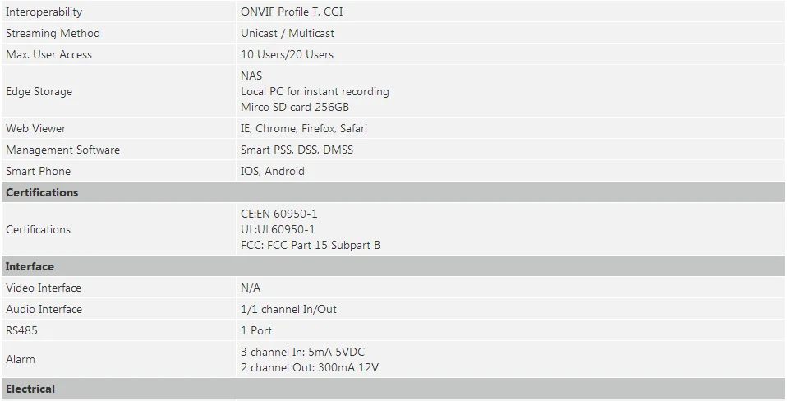Image resolution: width=787 pixels, height=401 pixels.
Task: Select the Streaming Method label
Action: 53,33
